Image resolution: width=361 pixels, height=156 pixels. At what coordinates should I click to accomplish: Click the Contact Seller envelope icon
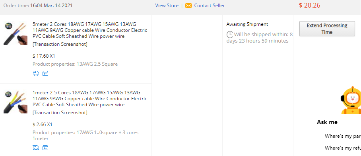point(188,6)
